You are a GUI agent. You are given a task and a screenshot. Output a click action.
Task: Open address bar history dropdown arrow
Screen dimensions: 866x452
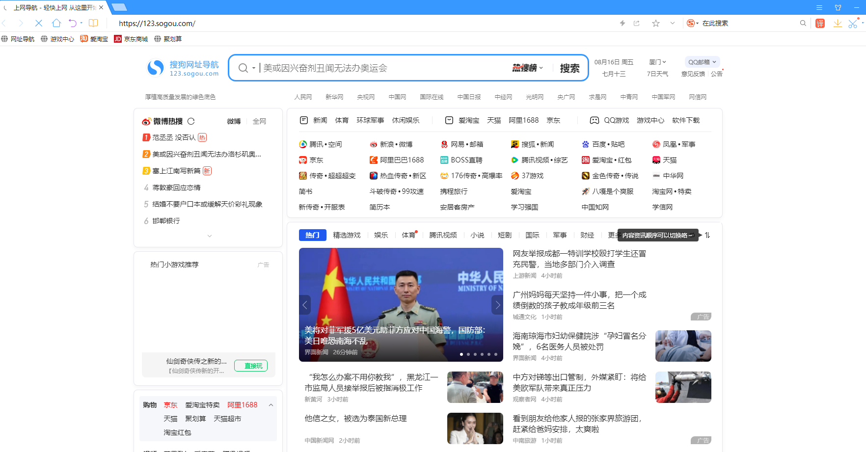pos(673,23)
